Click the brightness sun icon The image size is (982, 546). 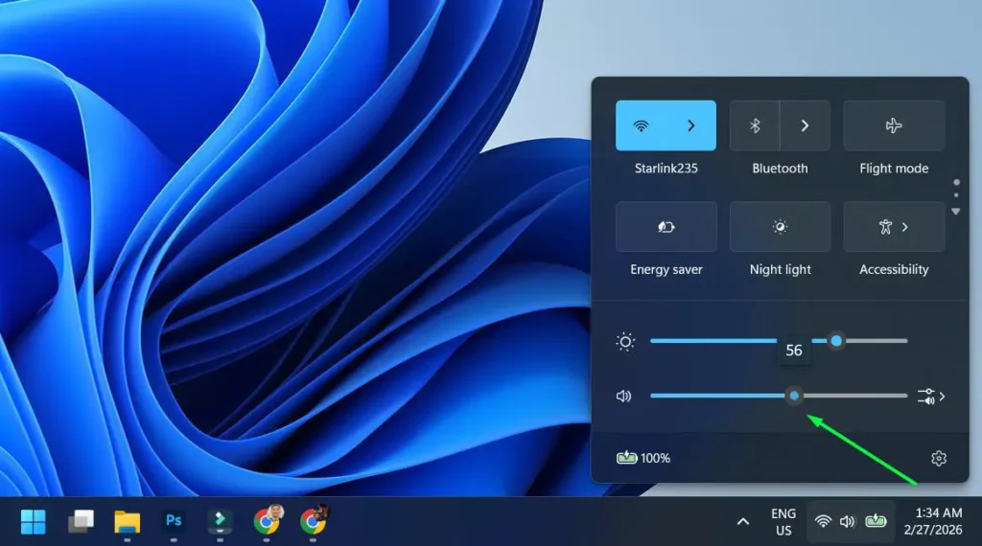pos(625,341)
